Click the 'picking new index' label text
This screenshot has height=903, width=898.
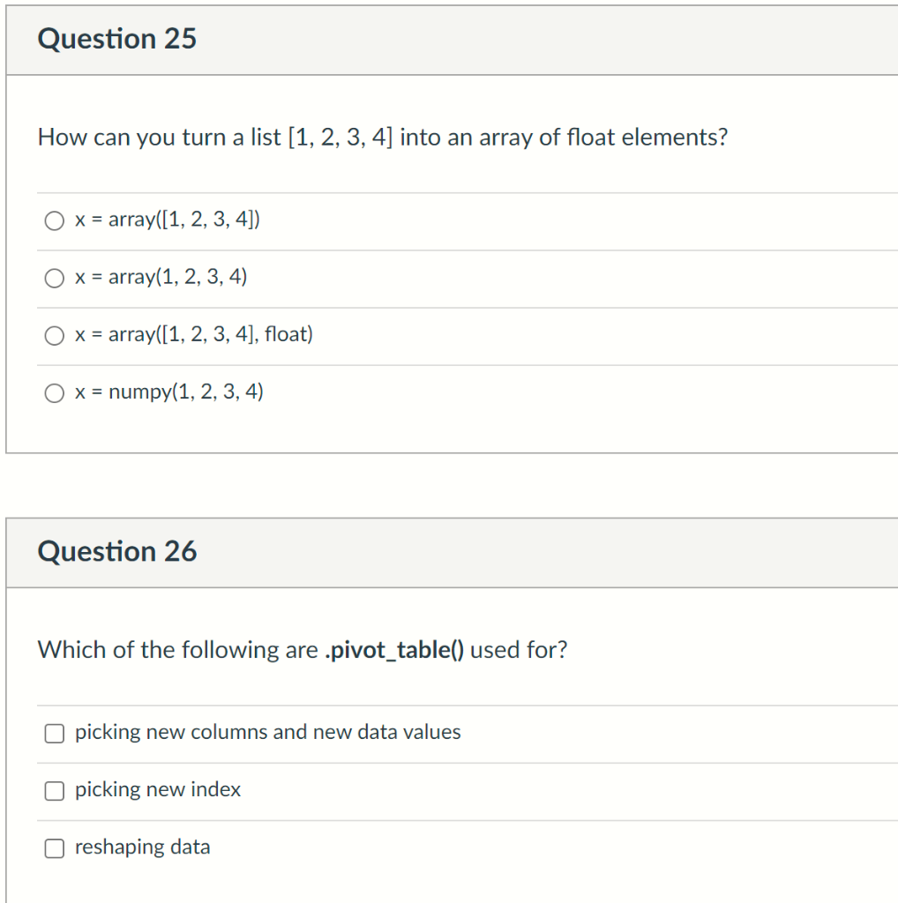[x=158, y=789]
